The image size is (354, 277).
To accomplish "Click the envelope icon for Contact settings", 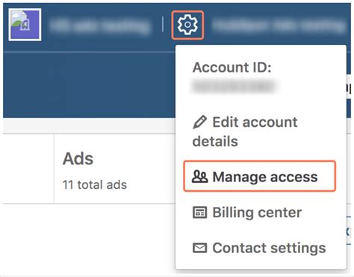I will 199,248.
